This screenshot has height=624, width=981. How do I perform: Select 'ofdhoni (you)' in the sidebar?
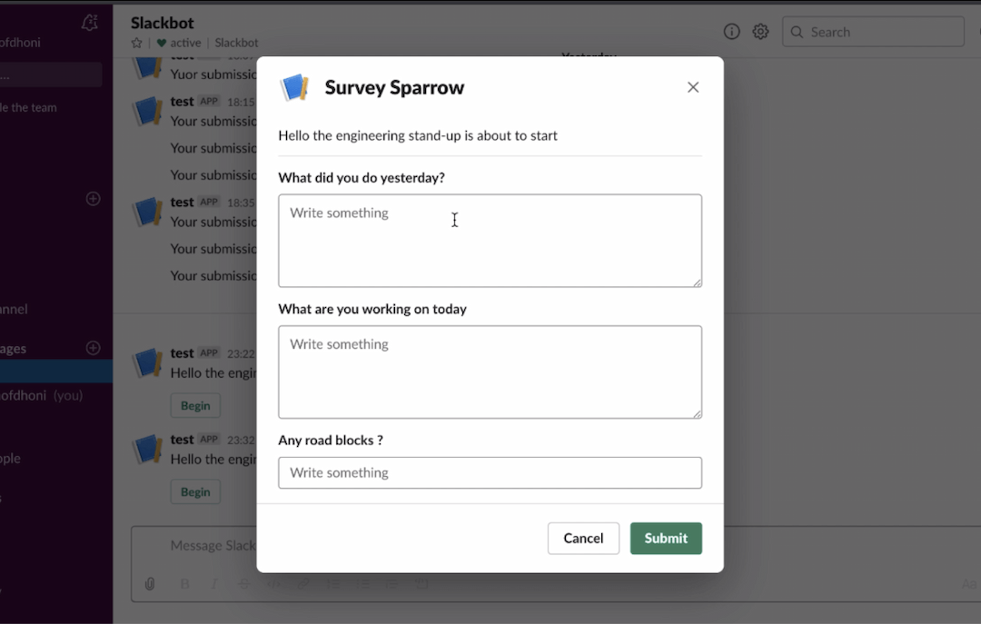click(41, 395)
